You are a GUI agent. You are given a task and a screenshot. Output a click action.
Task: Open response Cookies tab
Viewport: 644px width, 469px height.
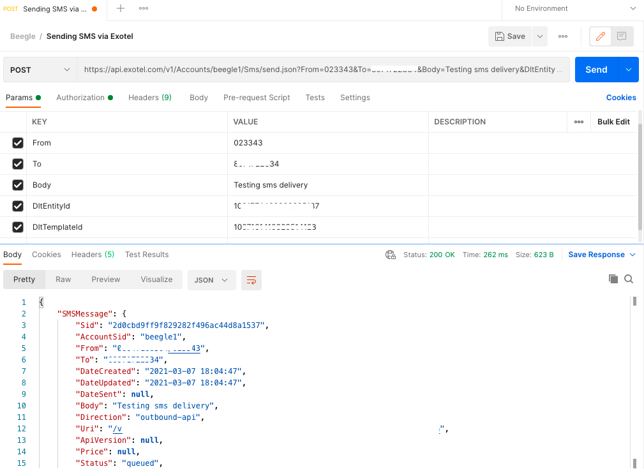pos(47,255)
